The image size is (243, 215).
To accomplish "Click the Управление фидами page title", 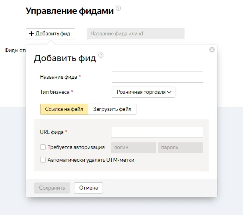I will coord(70,11).
